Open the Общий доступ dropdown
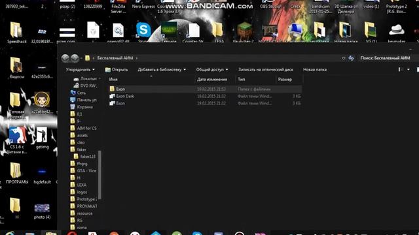 [x=212, y=70]
